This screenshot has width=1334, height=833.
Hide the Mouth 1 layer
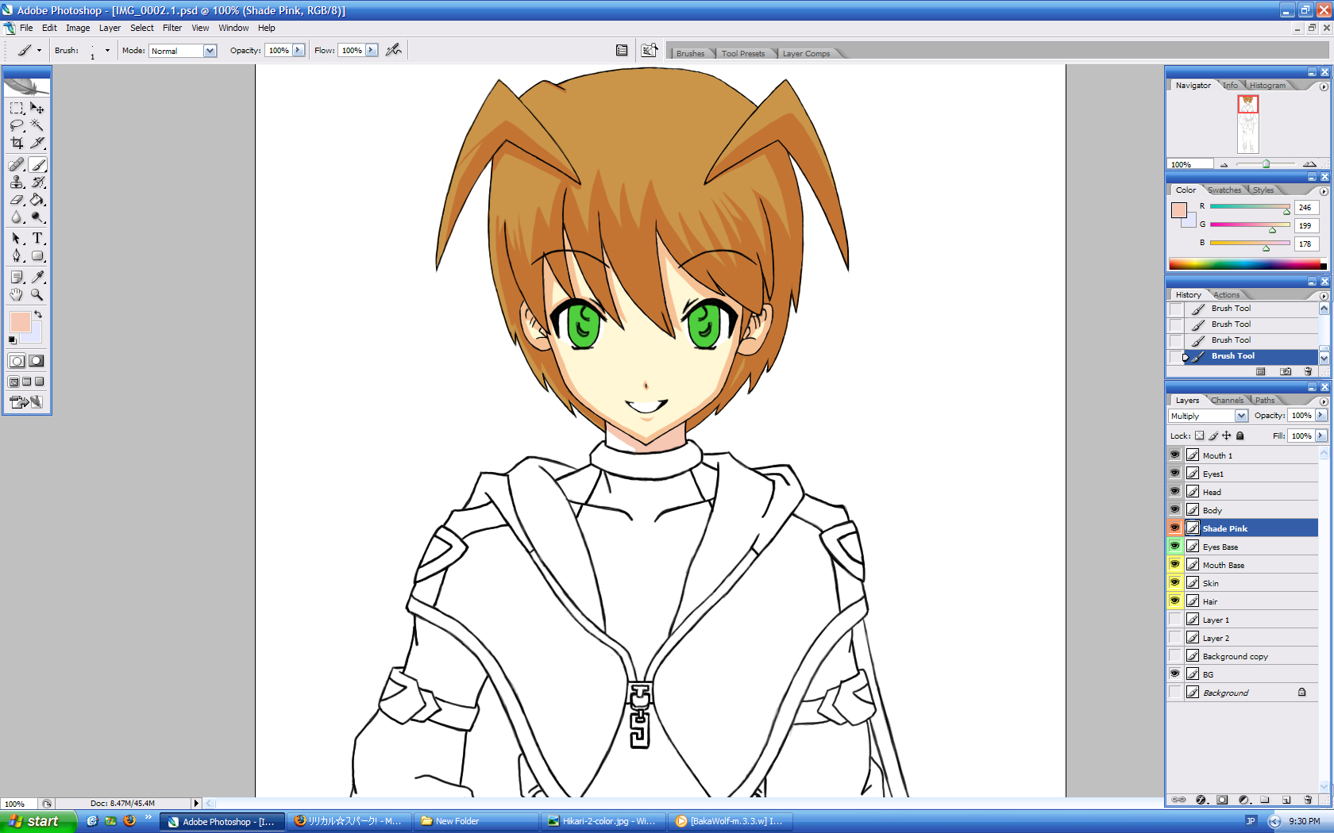pos(1174,455)
